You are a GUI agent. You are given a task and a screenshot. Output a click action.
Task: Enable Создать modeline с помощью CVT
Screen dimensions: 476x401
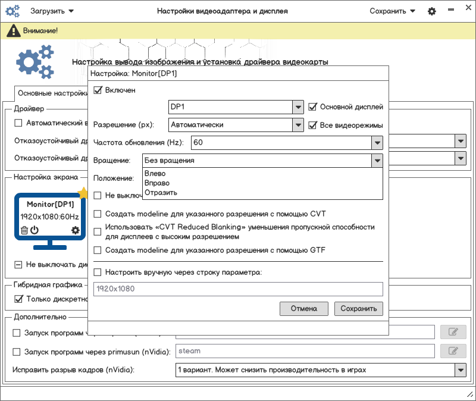tap(98, 214)
